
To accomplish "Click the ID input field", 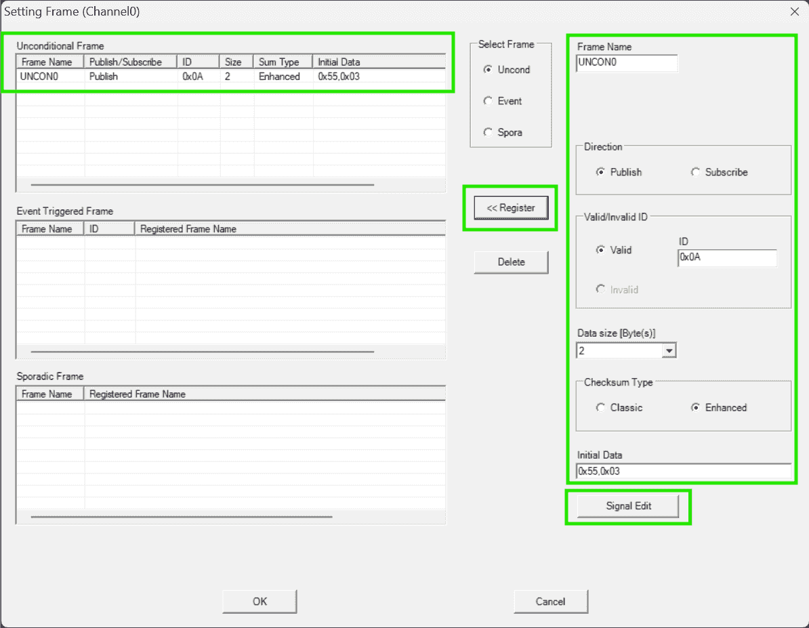I will tap(727, 258).
